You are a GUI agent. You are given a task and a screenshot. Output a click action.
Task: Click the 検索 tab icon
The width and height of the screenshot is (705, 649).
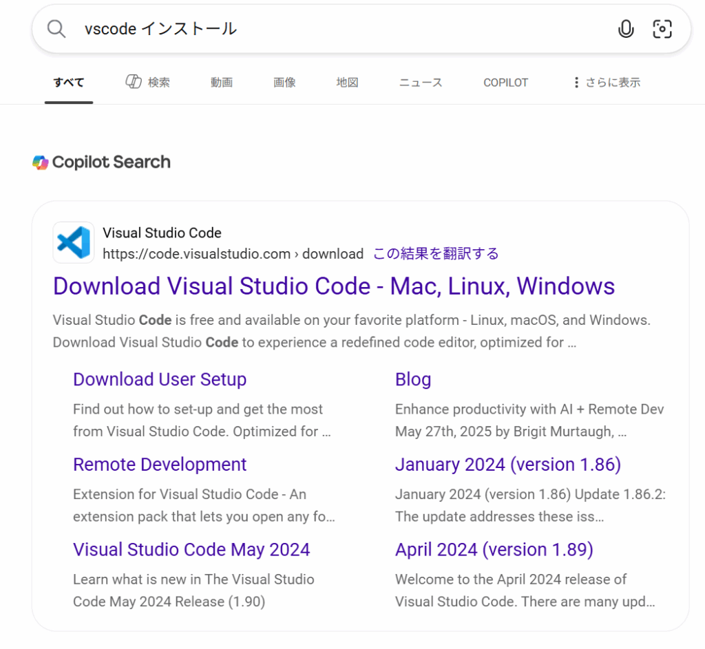point(134,82)
